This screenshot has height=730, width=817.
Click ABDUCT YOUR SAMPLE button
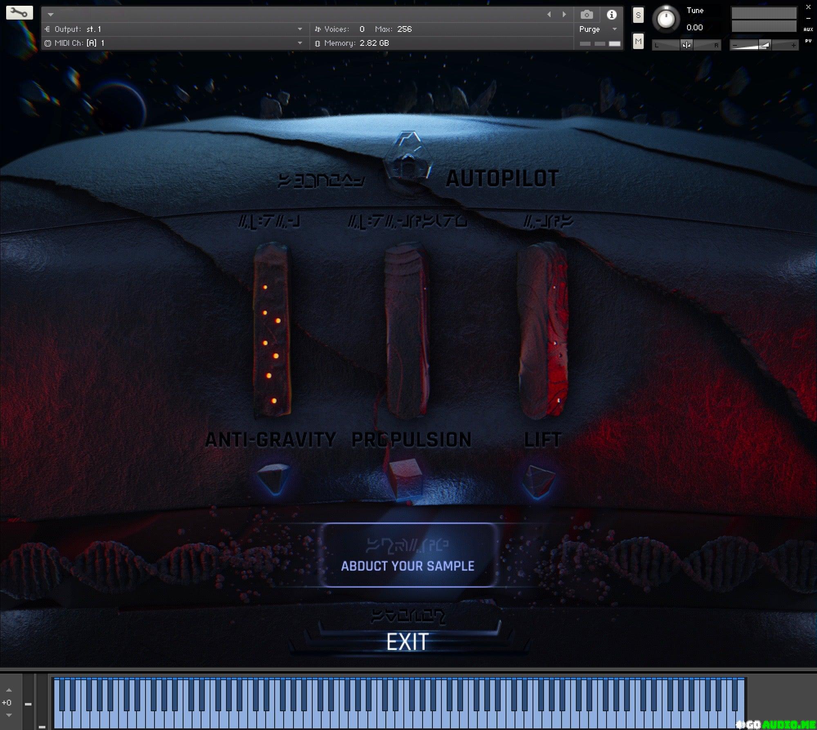(x=407, y=555)
